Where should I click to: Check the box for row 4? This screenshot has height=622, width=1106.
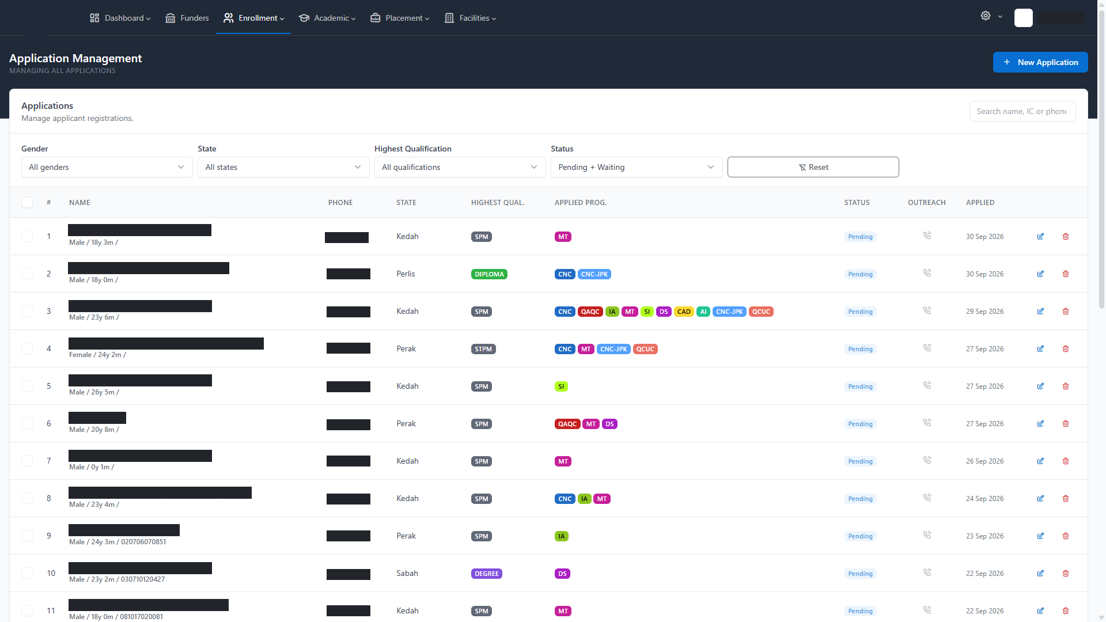27,348
